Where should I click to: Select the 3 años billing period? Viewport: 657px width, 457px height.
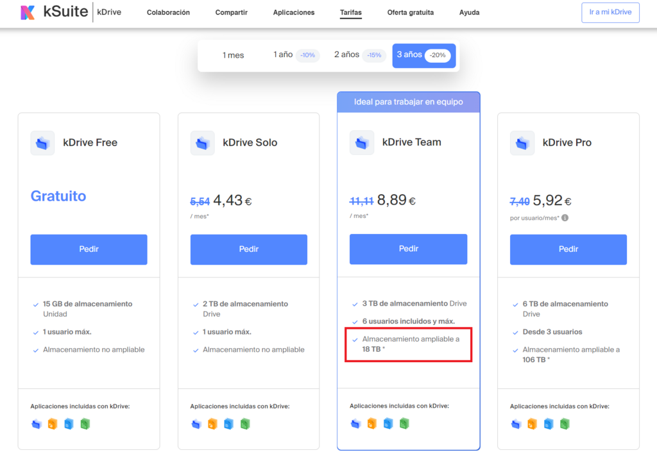(424, 56)
